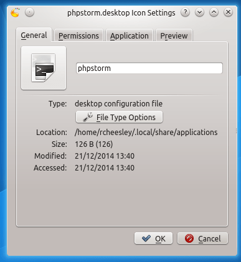Open File Type Options
This screenshot has width=241, height=262.
tap(119, 117)
